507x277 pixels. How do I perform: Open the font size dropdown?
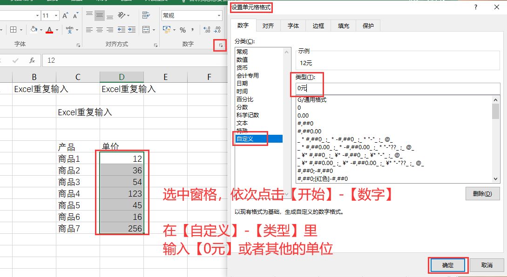[55, 15]
